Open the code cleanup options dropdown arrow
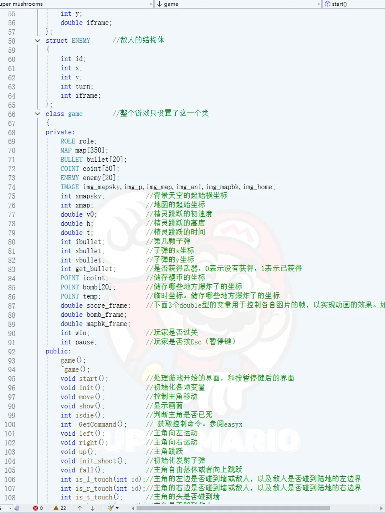The width and height of the screenshot is (385, 513). [117, 508]
